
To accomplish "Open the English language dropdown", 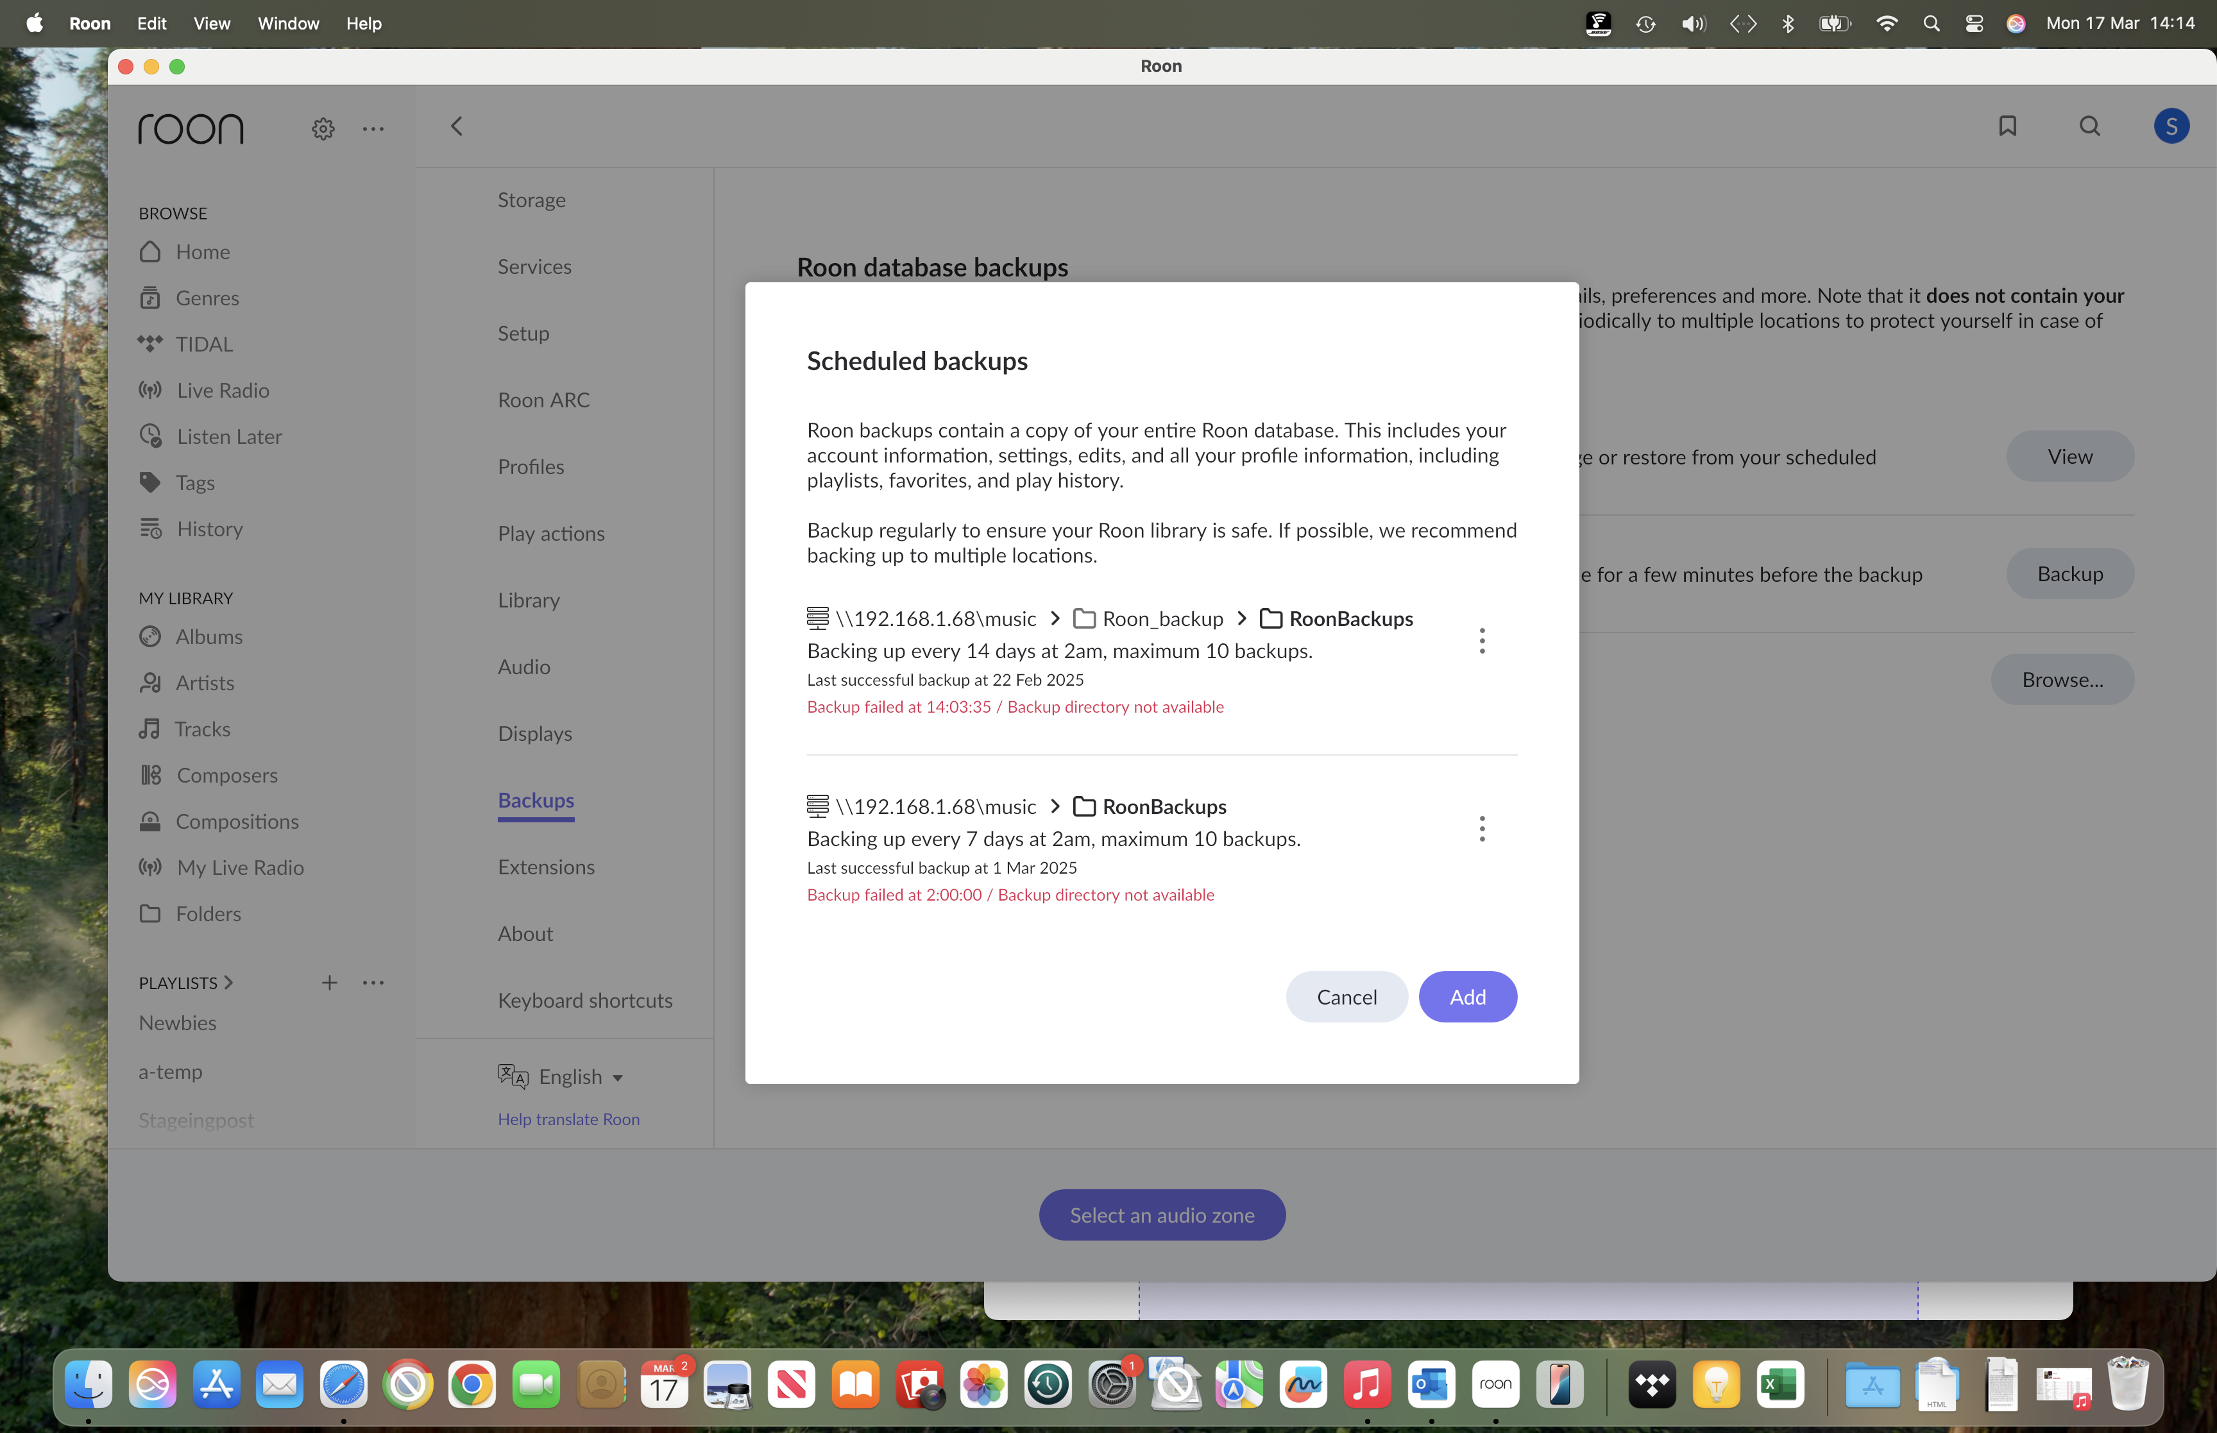I will (x=560, y=1076).
